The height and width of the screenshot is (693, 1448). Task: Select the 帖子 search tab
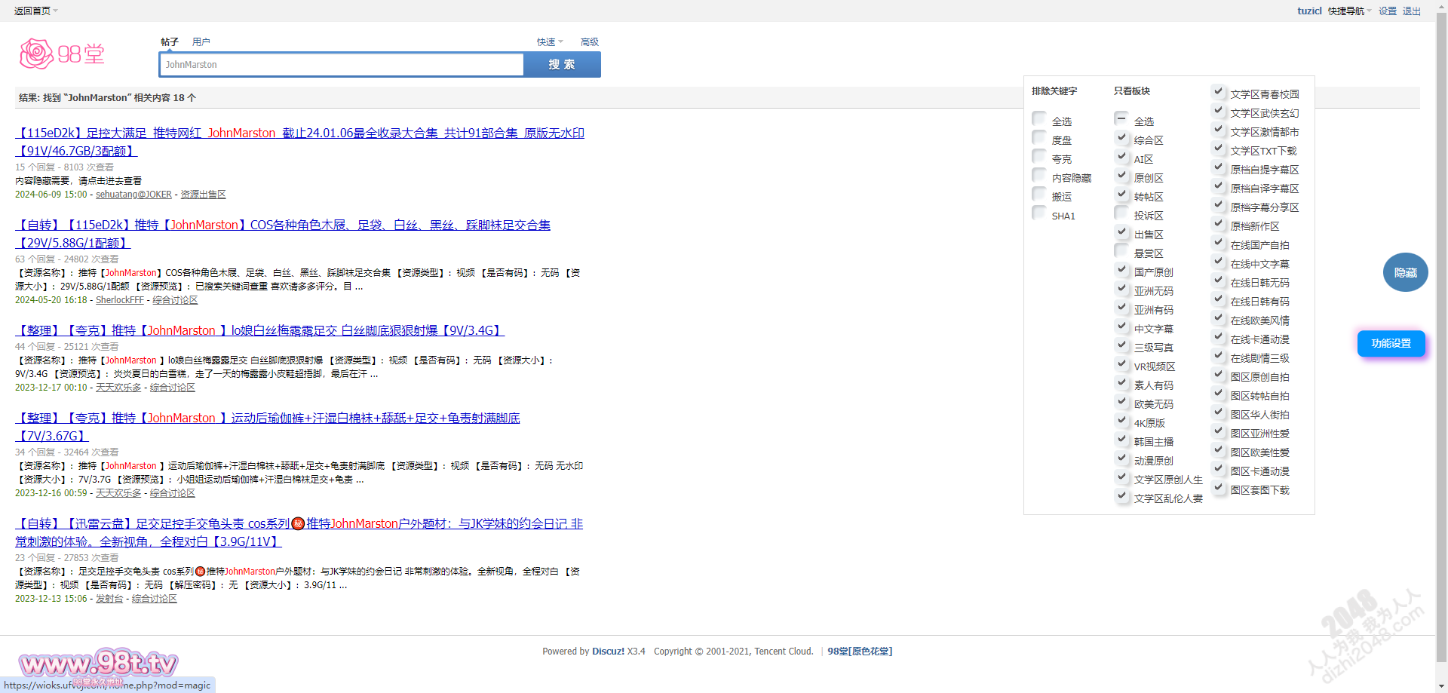pos(170,42)
